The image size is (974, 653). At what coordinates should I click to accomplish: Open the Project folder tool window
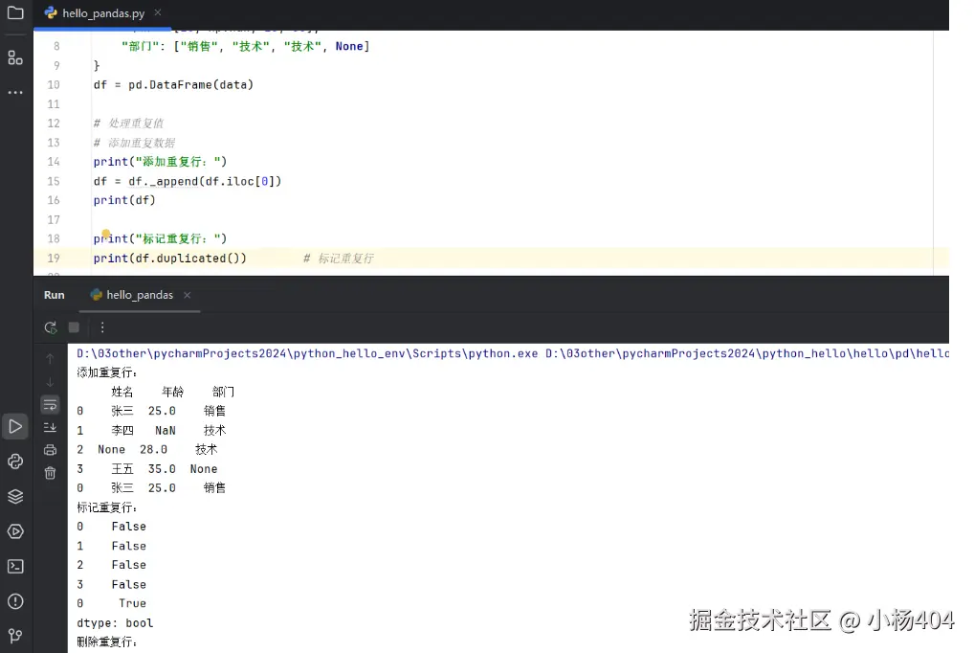pyautogui.click(x=15, y=12)
